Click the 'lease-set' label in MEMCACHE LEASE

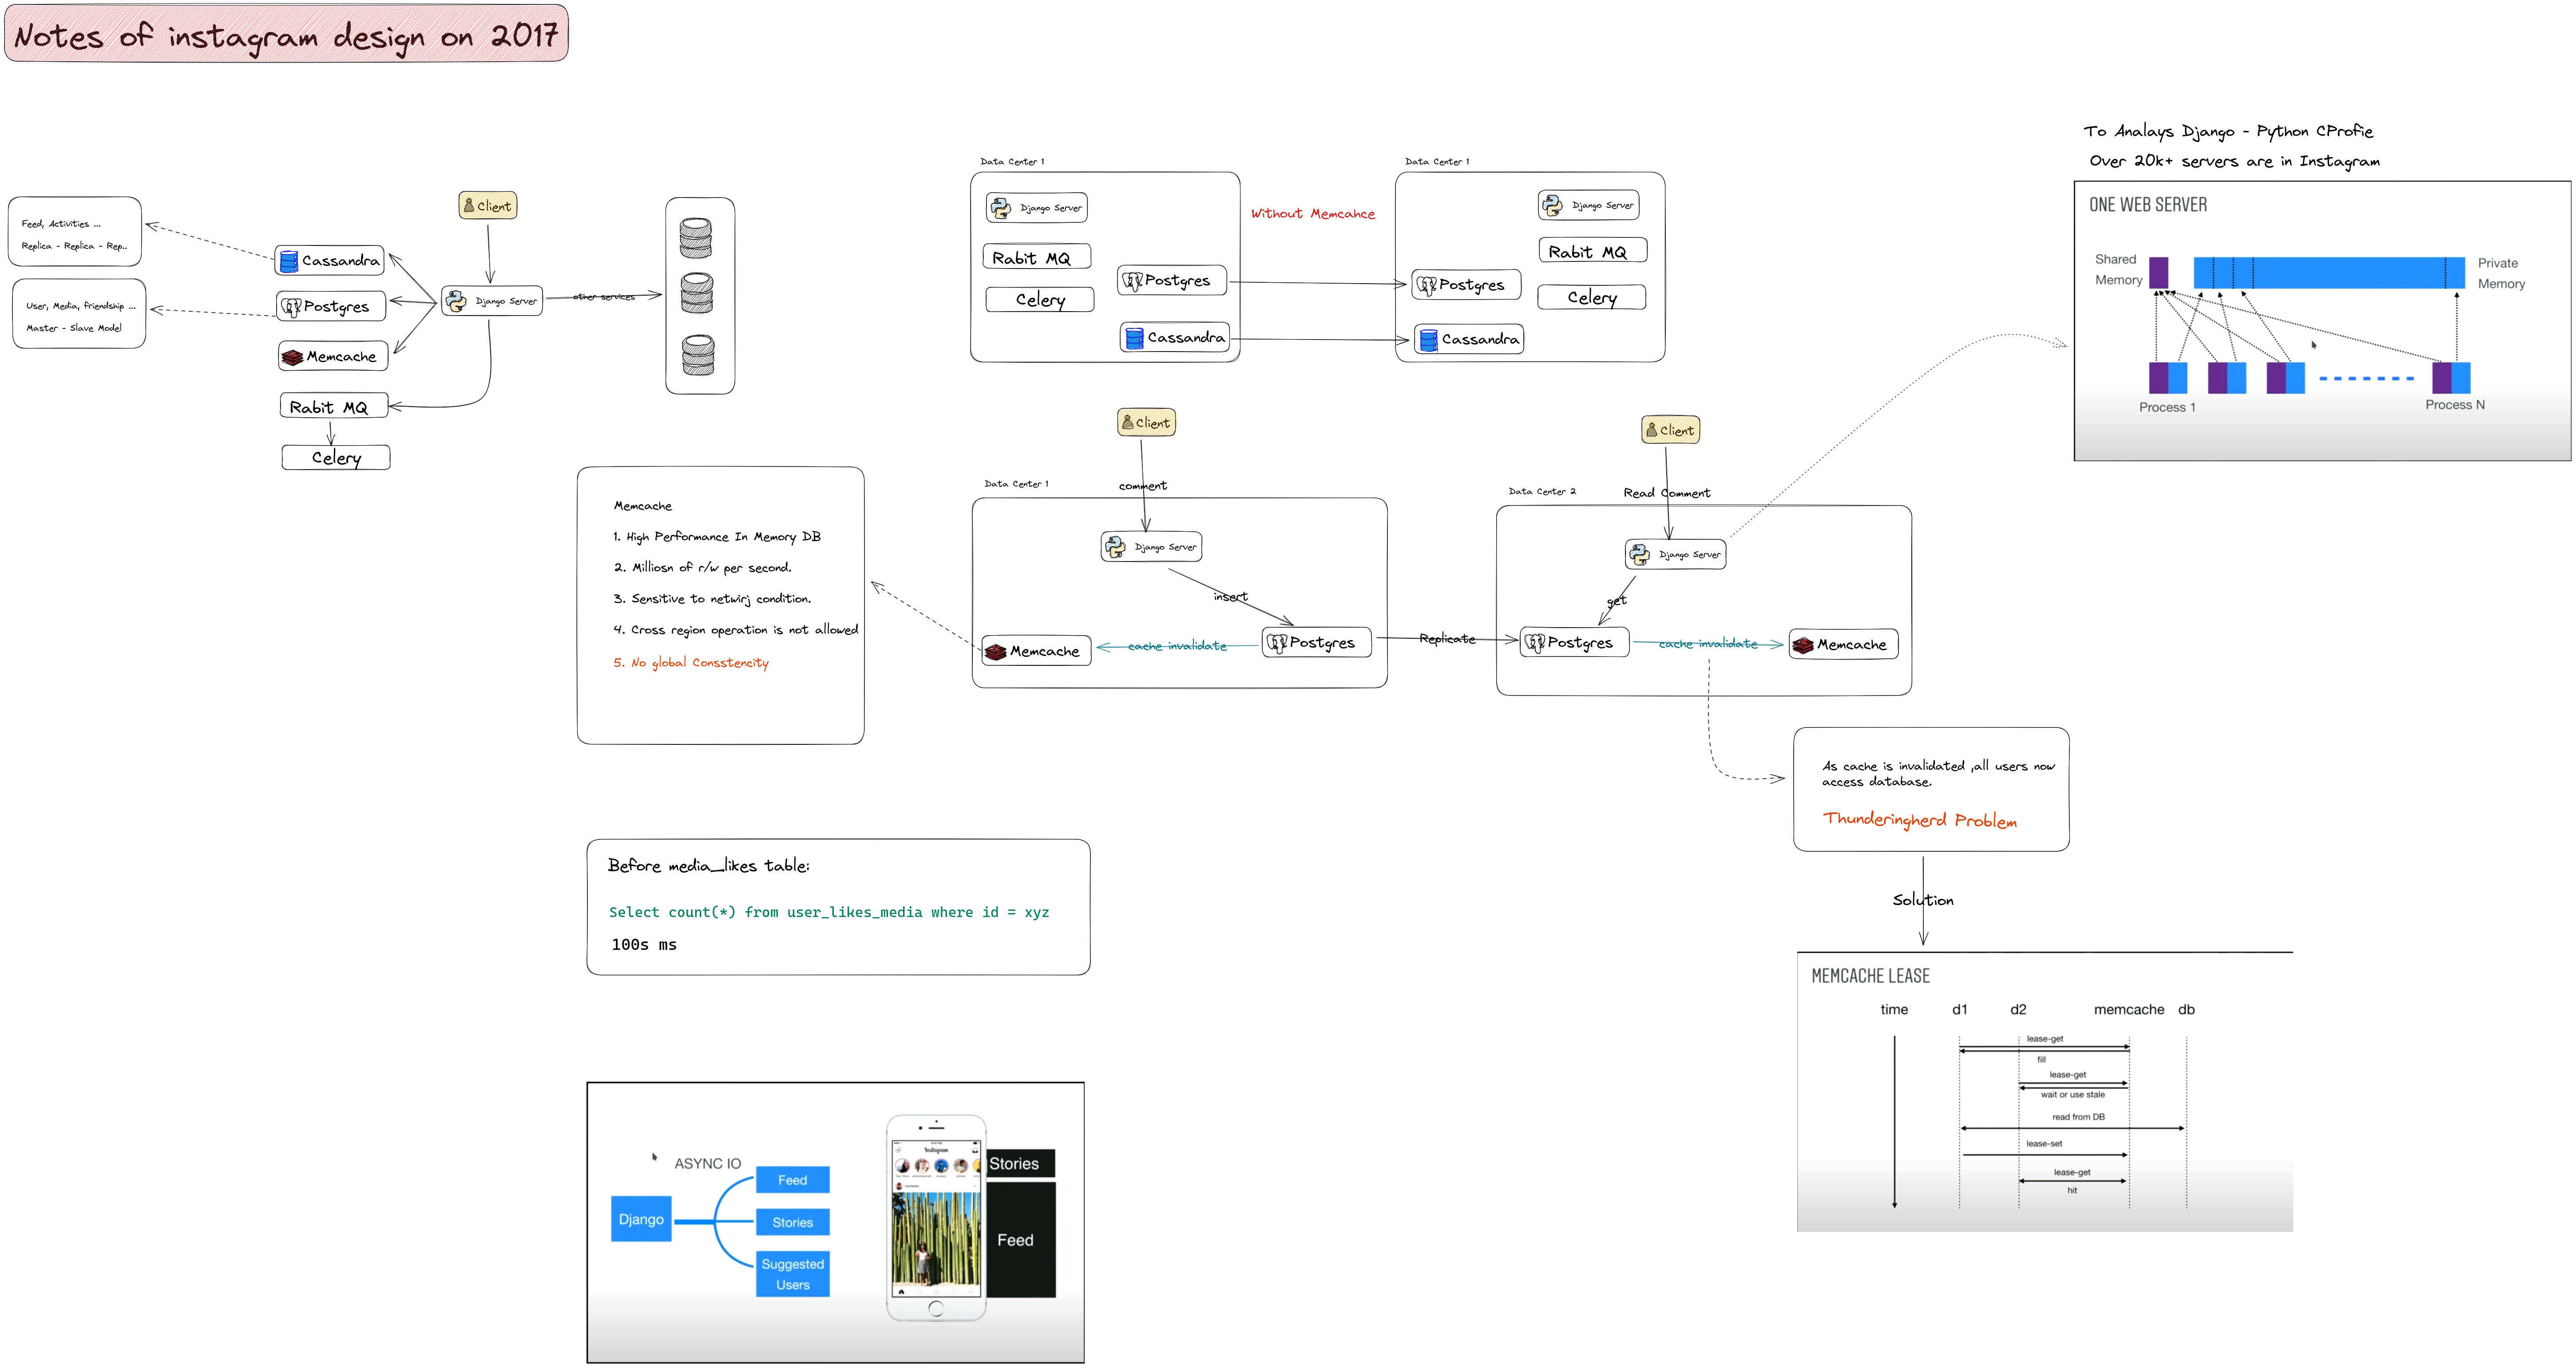(x=2044, y=1144)
